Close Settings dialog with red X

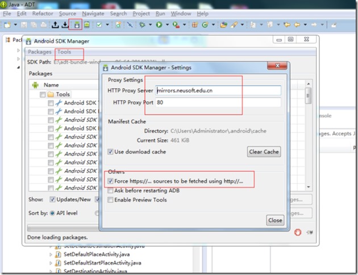click(x=277, y=65)
